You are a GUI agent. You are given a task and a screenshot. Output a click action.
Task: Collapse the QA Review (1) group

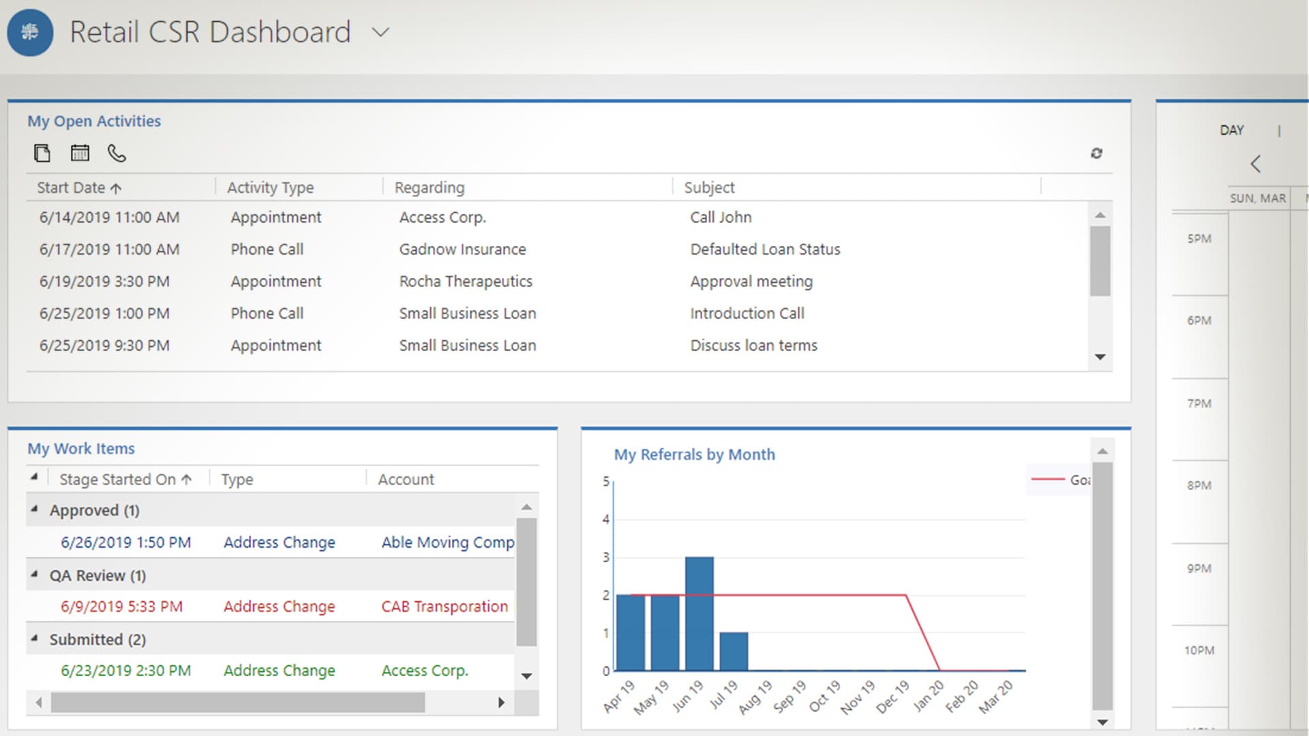pos(34,574)
